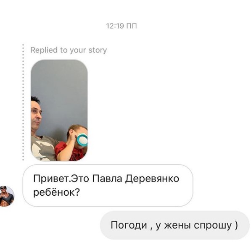Viewport: 251px width, 247px height.
Task: Click the teal cup in story thumbnail
Action: point(82,140)
